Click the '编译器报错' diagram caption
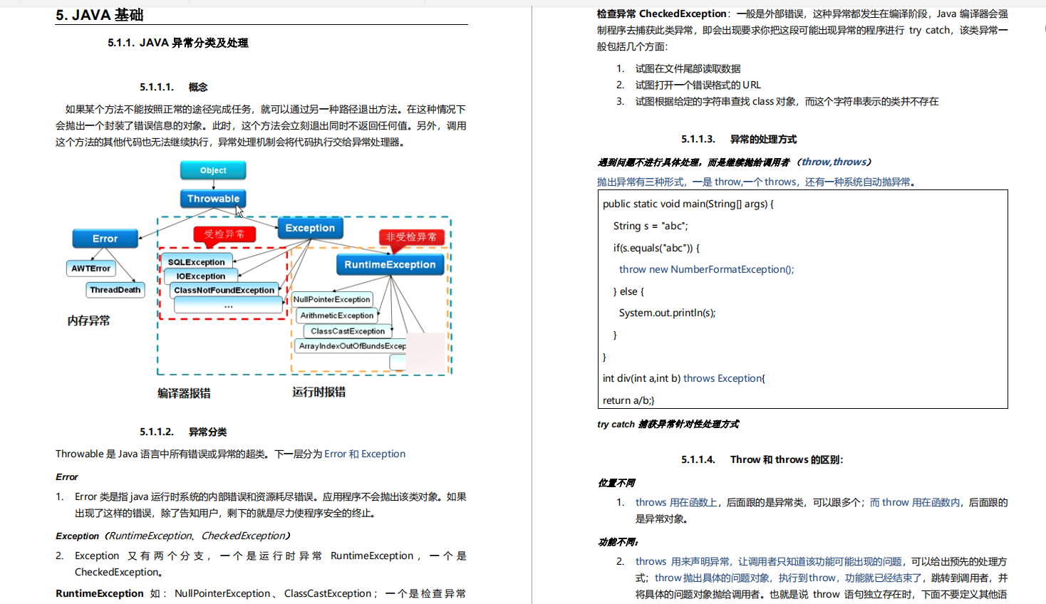This screenshot has width=1046, height=604. tap(184, 393)
